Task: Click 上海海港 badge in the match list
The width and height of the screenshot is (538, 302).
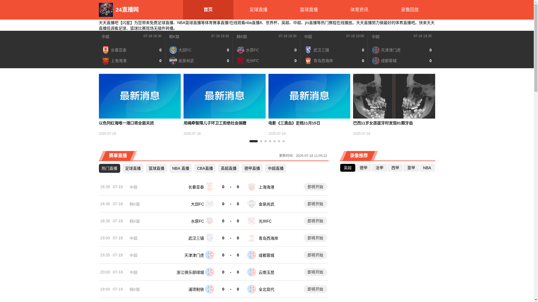Action: [x=252, y=187]
